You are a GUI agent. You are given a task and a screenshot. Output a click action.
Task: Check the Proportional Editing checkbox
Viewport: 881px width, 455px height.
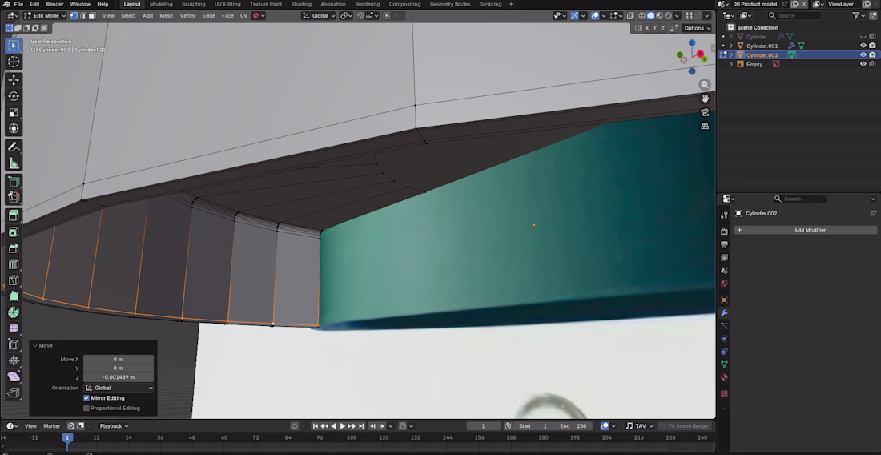point(86,409)
